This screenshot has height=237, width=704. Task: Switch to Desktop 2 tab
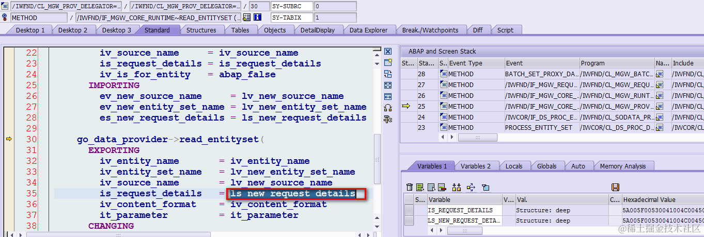click(73, 30)
